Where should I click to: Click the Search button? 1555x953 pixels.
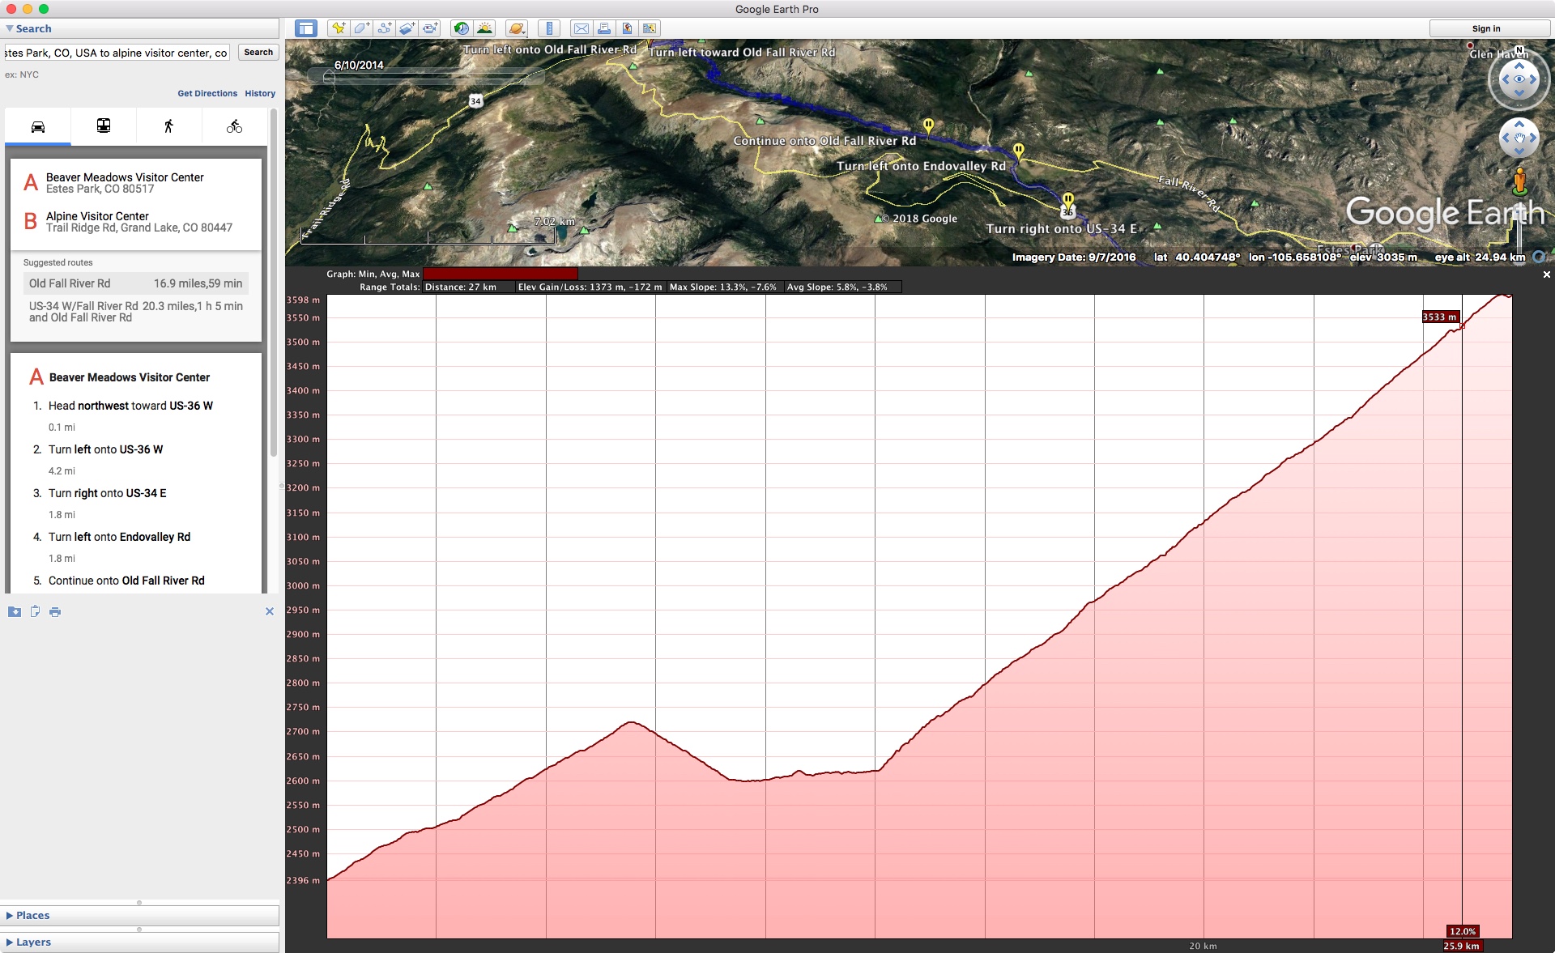click(x=258, y=53)
